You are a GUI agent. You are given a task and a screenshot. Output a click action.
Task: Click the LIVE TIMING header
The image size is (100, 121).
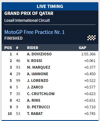tap(50, 6)
